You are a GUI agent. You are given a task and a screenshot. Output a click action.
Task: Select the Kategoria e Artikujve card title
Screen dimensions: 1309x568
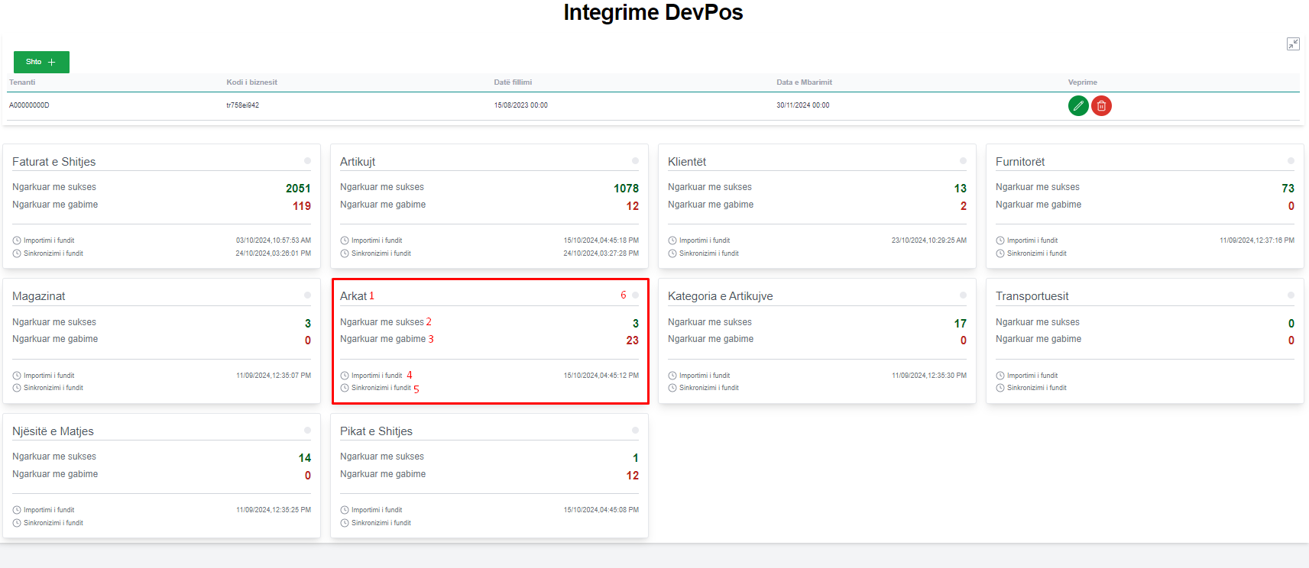720,296
